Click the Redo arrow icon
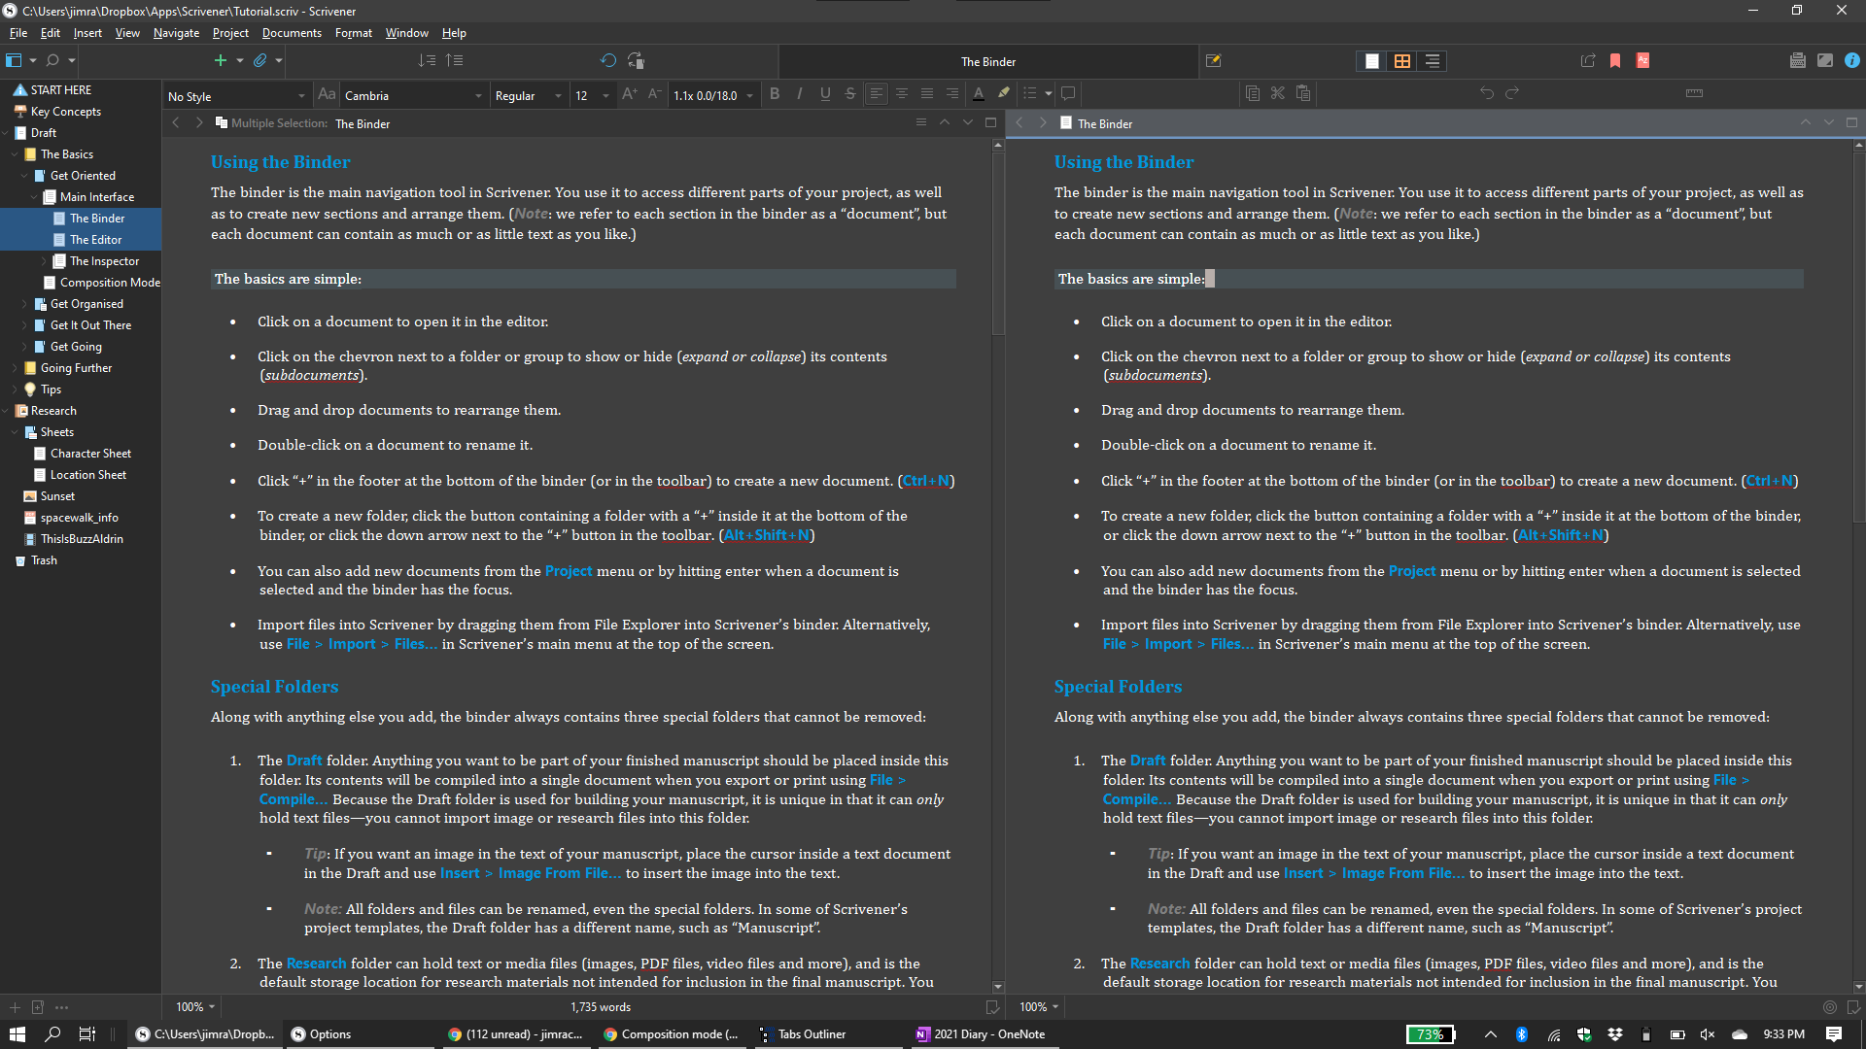Viewport: 1866px width, 1049px height. coord(1512,94)
